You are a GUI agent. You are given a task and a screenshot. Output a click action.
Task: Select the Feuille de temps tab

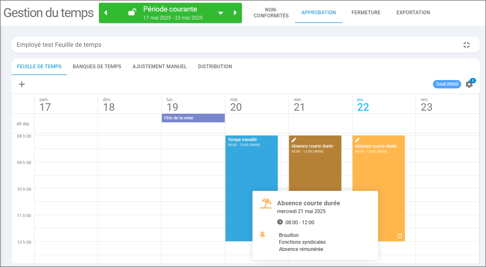[39, 67]
